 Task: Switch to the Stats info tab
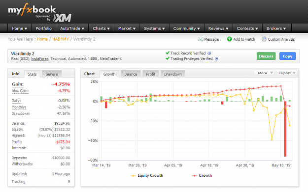[x=32, y=74]
